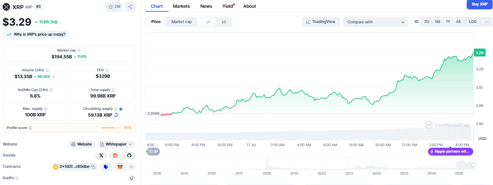Open the Compare with dropdown
Image resolution: width=493 pixels, height=185 pixels.
point(375,22)
